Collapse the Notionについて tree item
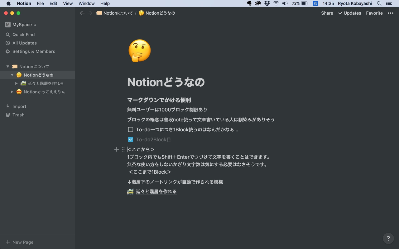Image resolution: width=399 pixels, height=249 pixels. tap(8, 67)
